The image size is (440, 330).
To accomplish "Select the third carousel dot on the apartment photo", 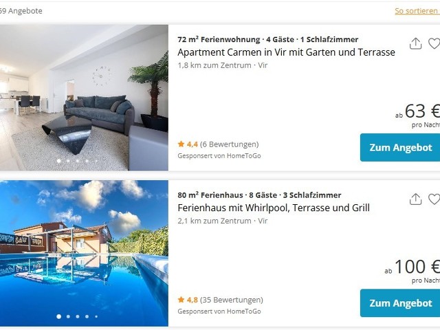I will point(78,161).
